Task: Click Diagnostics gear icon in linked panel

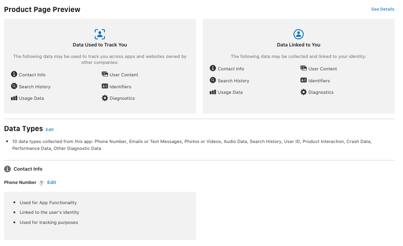Action: click(x=304, y=92)
